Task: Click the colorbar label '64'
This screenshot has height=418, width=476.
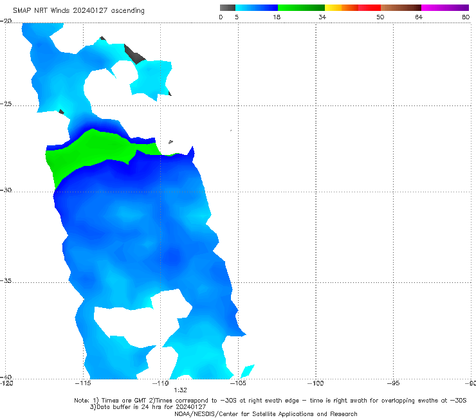Action: coord(419,17)
